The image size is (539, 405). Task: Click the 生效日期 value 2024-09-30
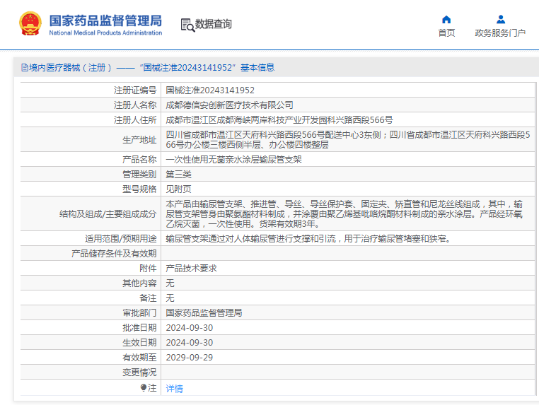click(x=190, y=343)
